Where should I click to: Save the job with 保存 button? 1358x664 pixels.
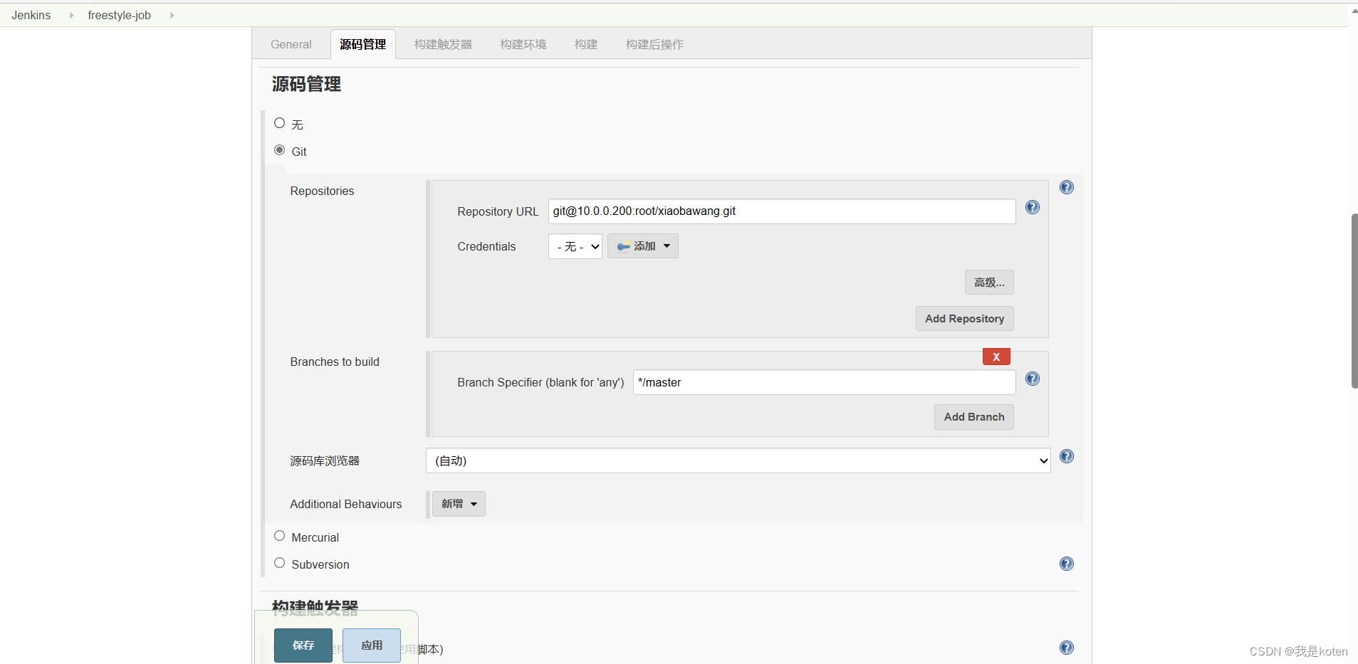click(x=303, y=645)
